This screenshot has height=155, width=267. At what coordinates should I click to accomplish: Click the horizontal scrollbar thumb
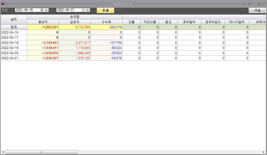coord(41,152)
